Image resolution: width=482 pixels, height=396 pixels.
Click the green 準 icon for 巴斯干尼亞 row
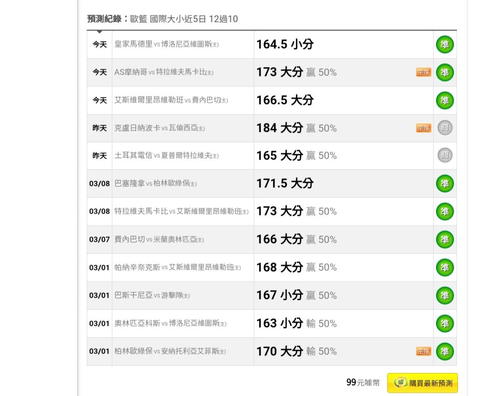click(x=445, y=295)
